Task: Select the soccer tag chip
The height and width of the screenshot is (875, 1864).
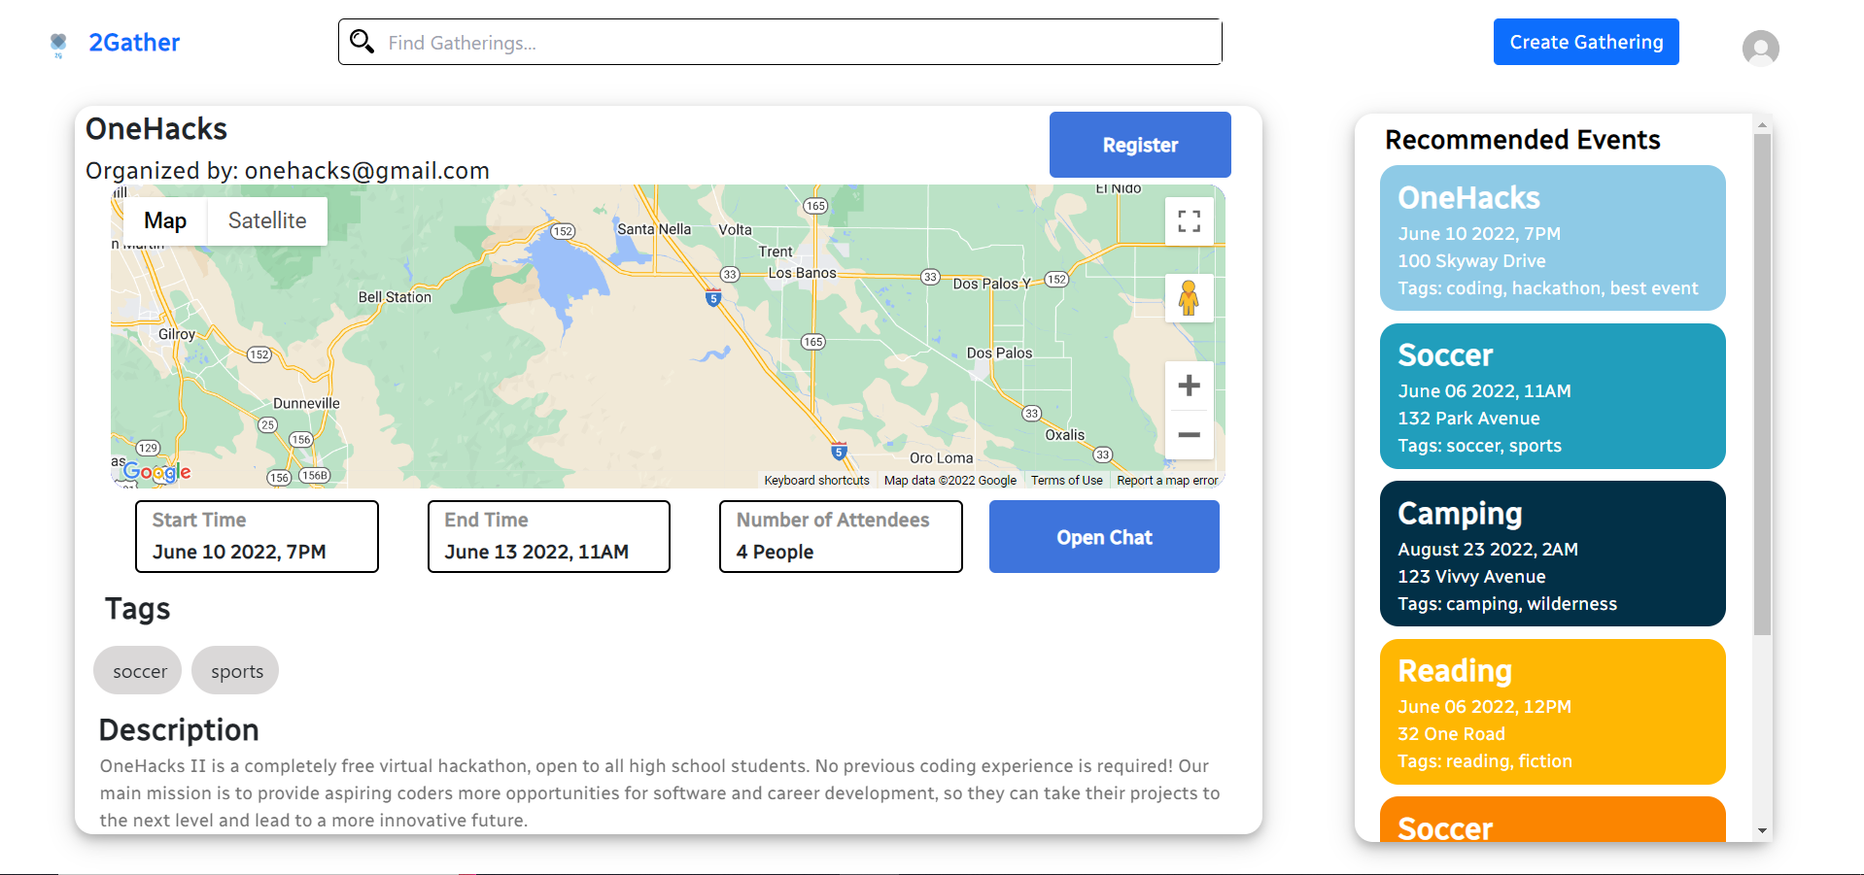Action: [x=138, y=671]
